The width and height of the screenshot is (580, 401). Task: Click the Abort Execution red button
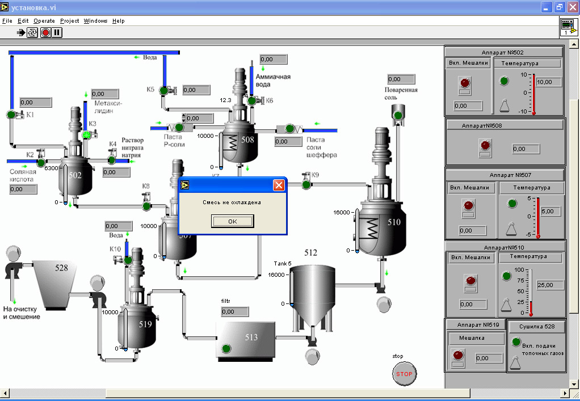pos(45,32)
